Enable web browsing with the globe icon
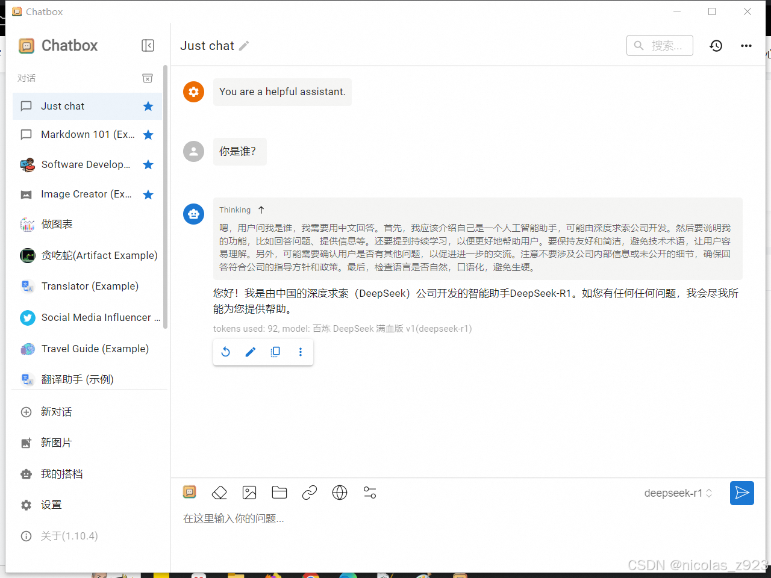This screenshot has height=578, width=771. pos(340,493)
